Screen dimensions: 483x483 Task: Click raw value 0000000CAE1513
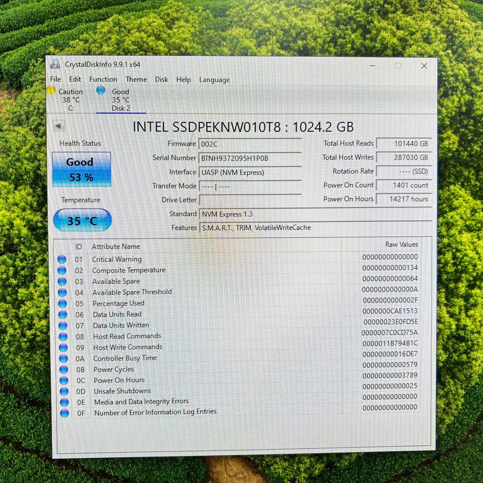point(390,311)
